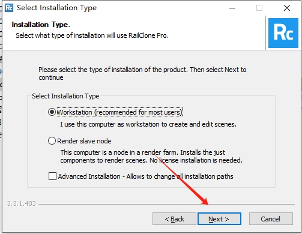The image size is (302, 234).
Task: Enable the Advanced Installation checkbox
Action: (52, 176)
